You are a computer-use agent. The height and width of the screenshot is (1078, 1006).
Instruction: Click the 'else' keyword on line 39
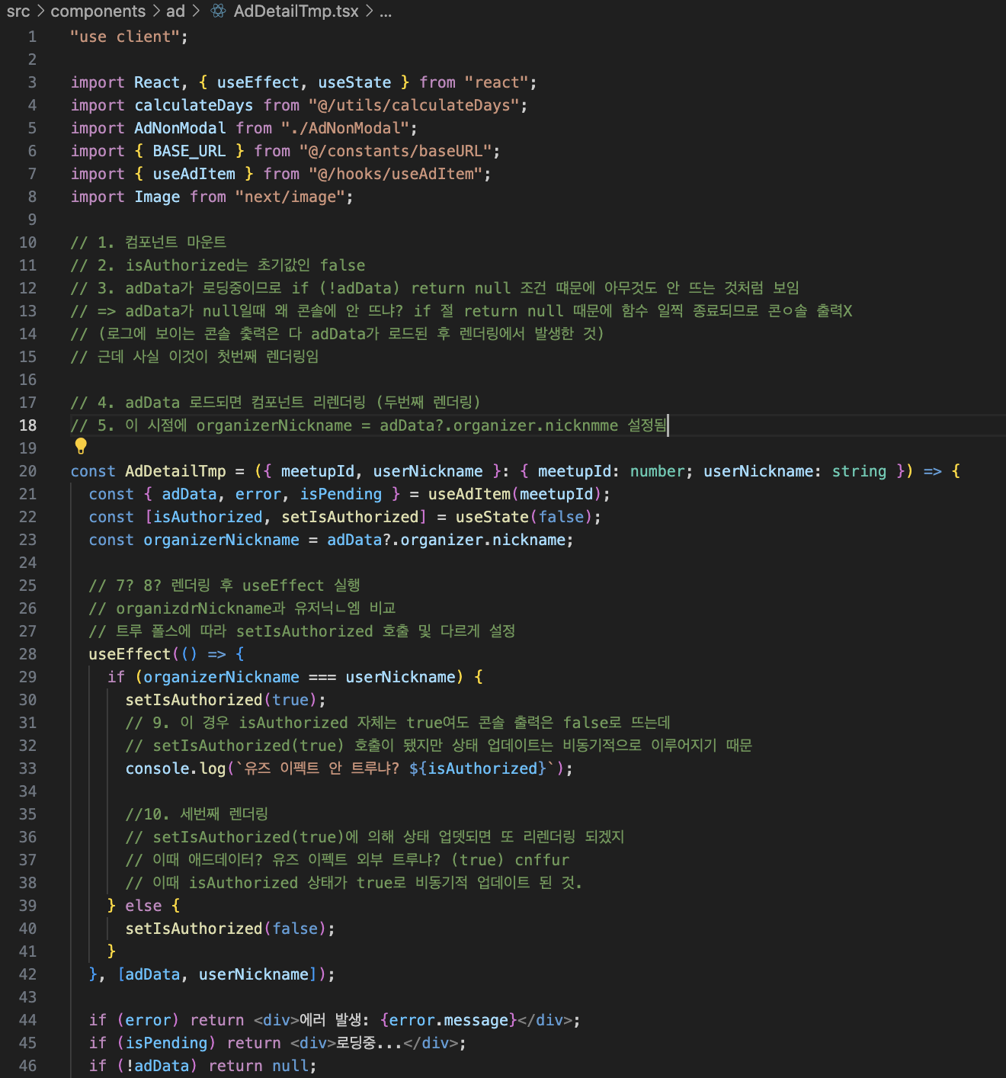tap(143, 906)
